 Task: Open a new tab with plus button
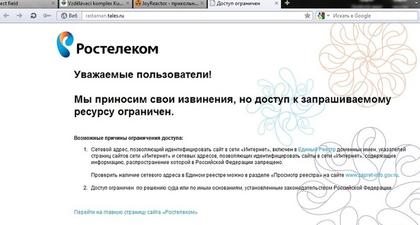click(x=287, y=3)
